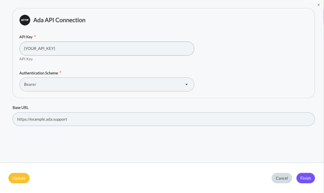Open the Bearer authentication scheme combo box
The image size is (324, 193).
tap(106, 84)
